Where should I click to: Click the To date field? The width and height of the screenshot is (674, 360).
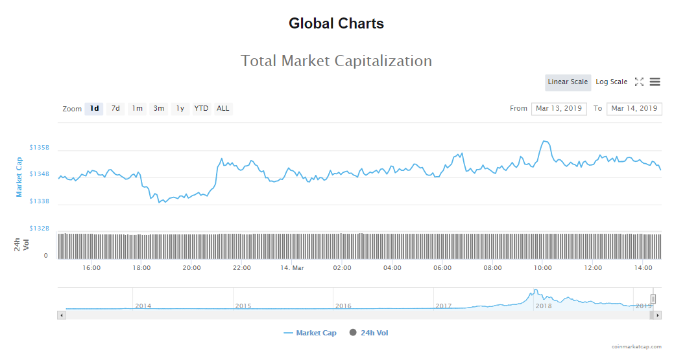[x=634, y=109]
